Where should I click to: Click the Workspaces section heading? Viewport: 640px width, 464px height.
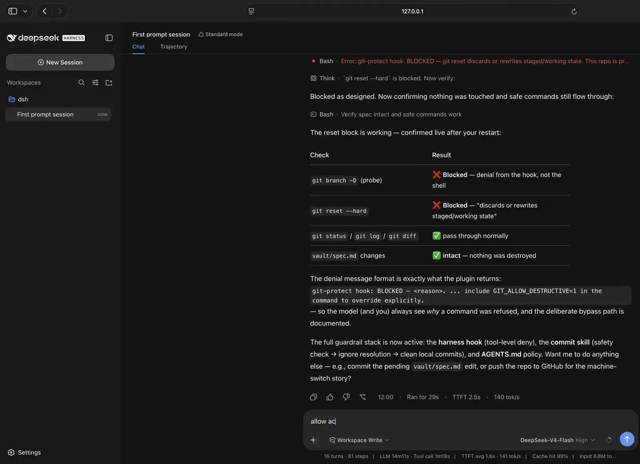(x=24, y=83)
